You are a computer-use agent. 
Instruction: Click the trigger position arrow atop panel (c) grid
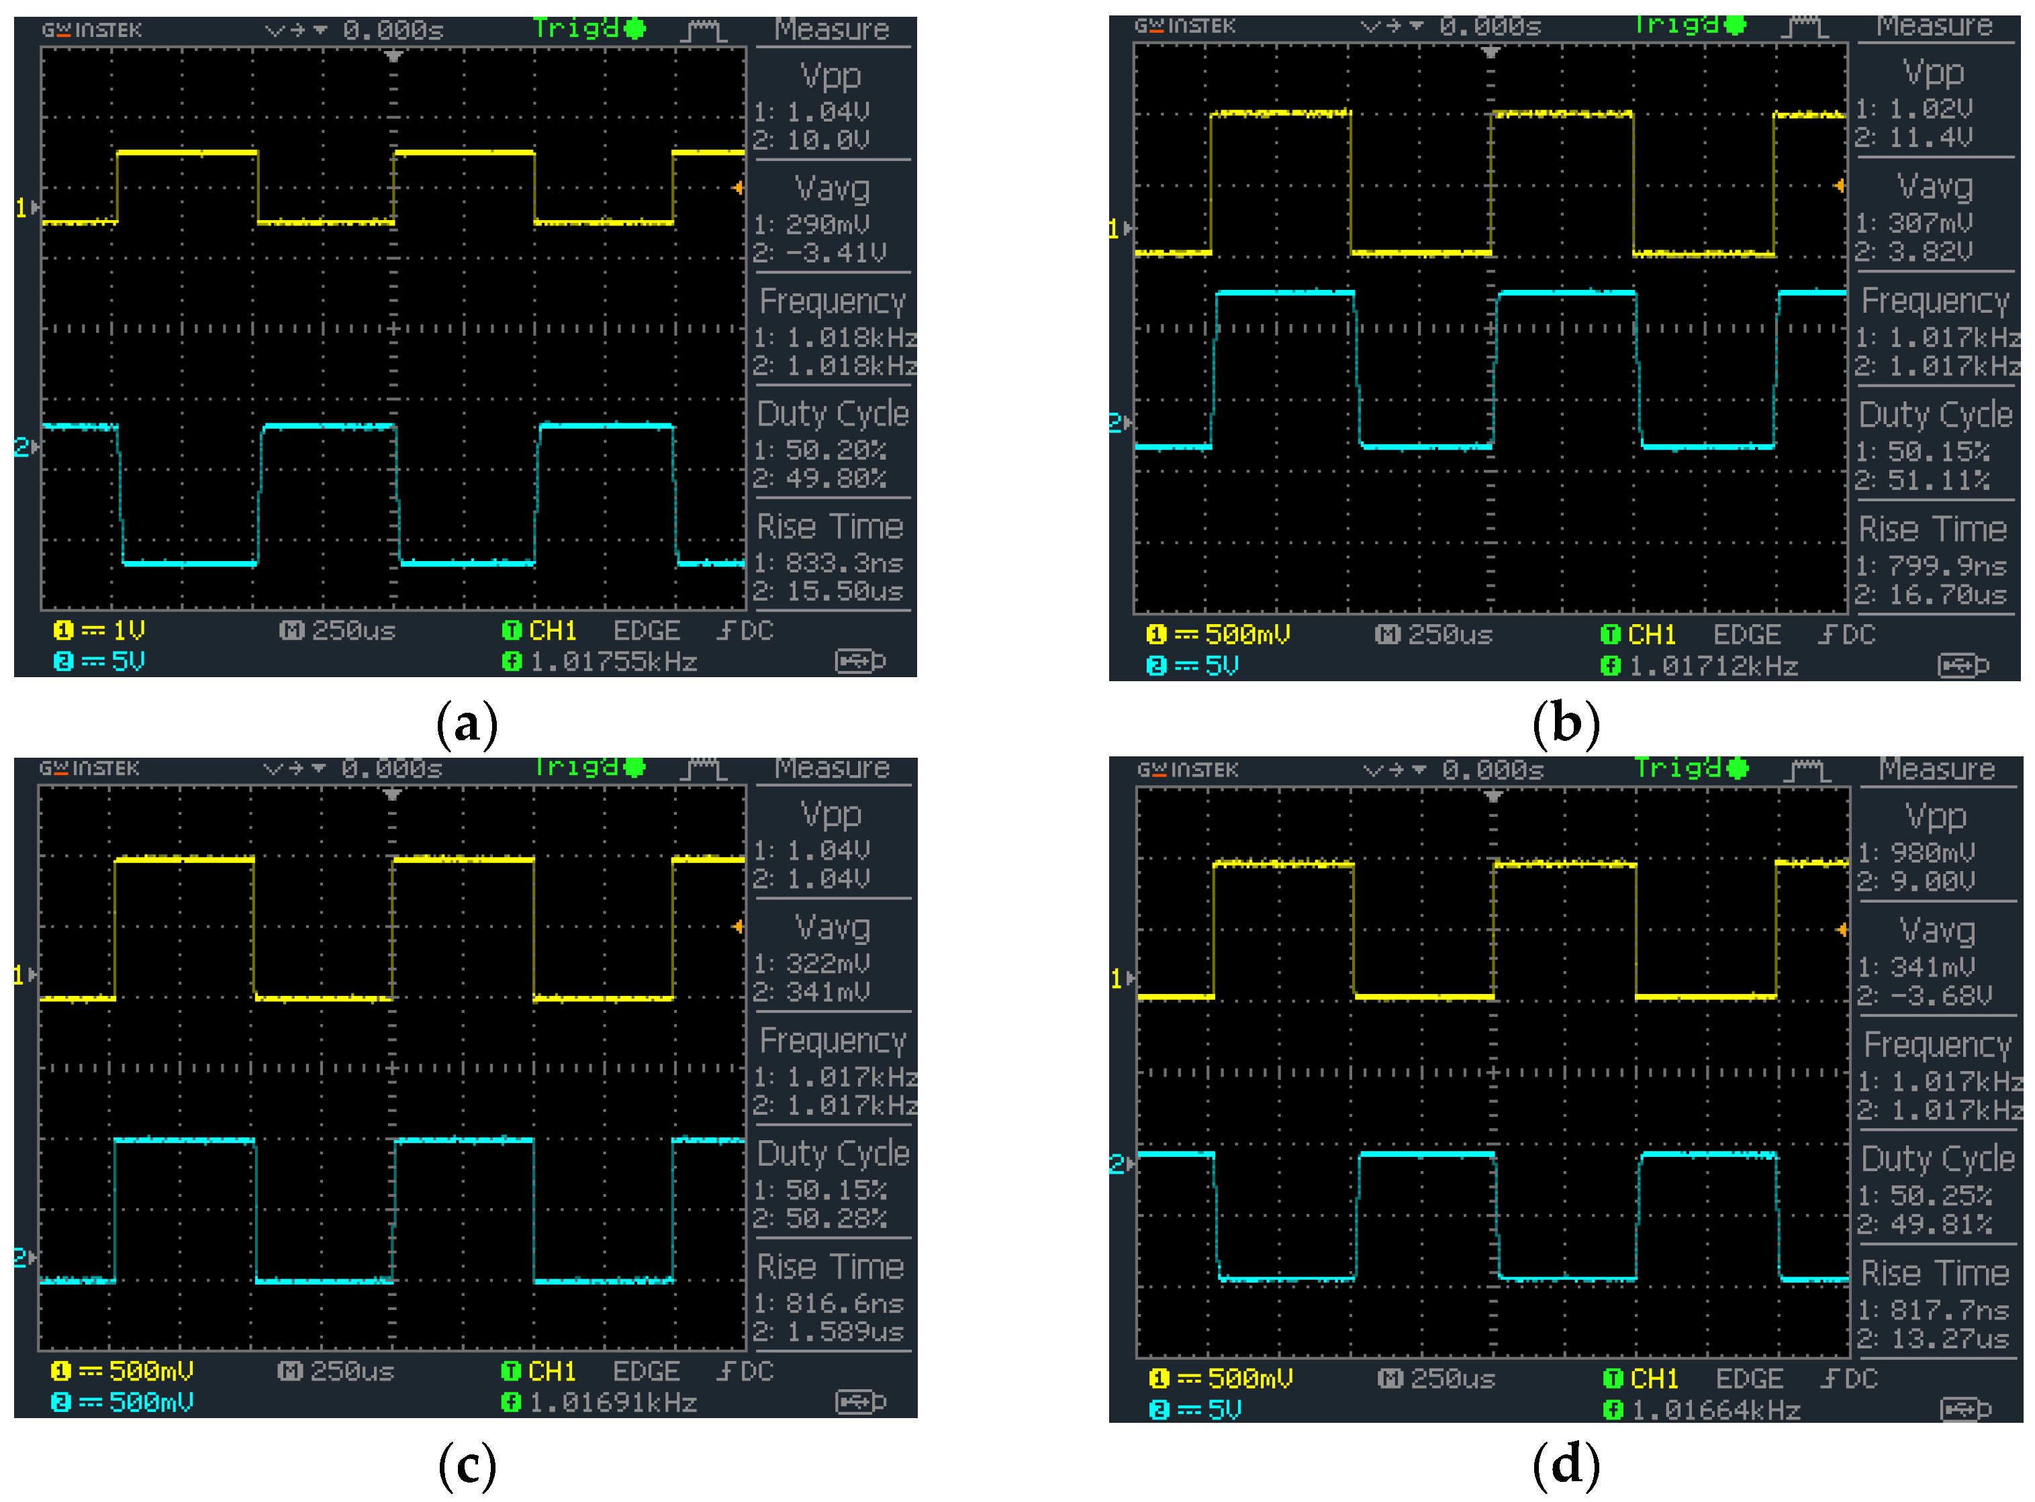(392, 795)
